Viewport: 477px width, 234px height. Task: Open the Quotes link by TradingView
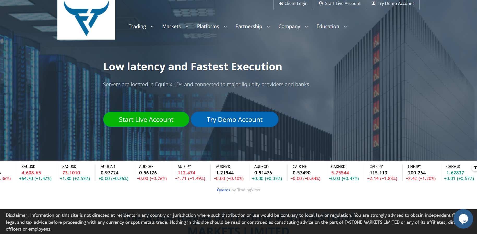tap(223, 190)
